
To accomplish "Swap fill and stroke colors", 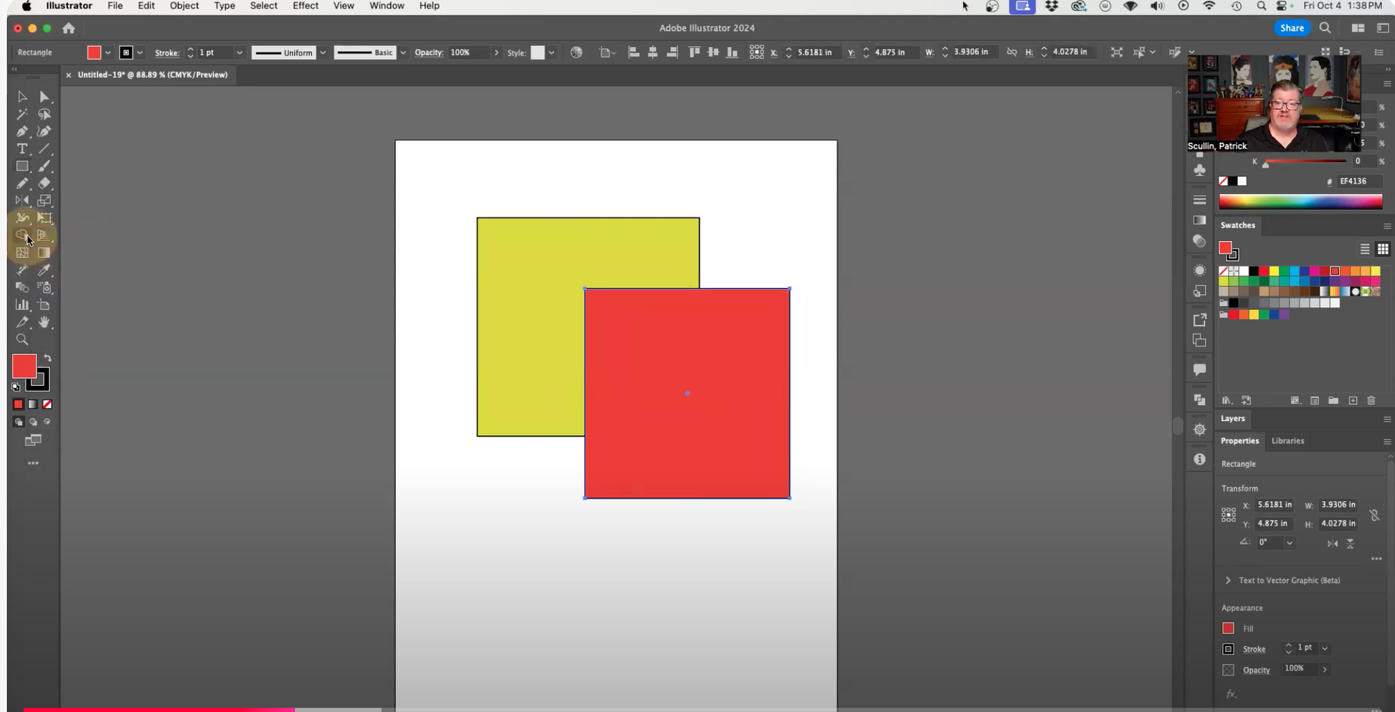I will (48, 358).
